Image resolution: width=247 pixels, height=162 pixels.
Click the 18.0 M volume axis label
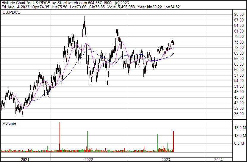(240, 128)
